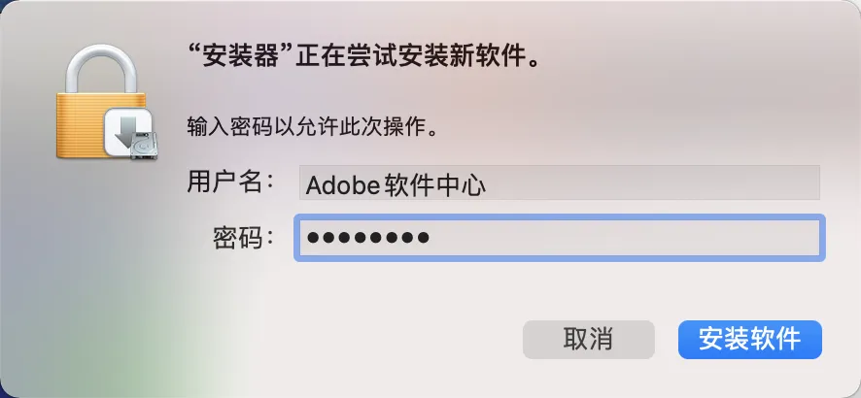The image size is (861, 398).
Task: Click the small hard drive icon on the badge
Action: (x=143, y=145)
